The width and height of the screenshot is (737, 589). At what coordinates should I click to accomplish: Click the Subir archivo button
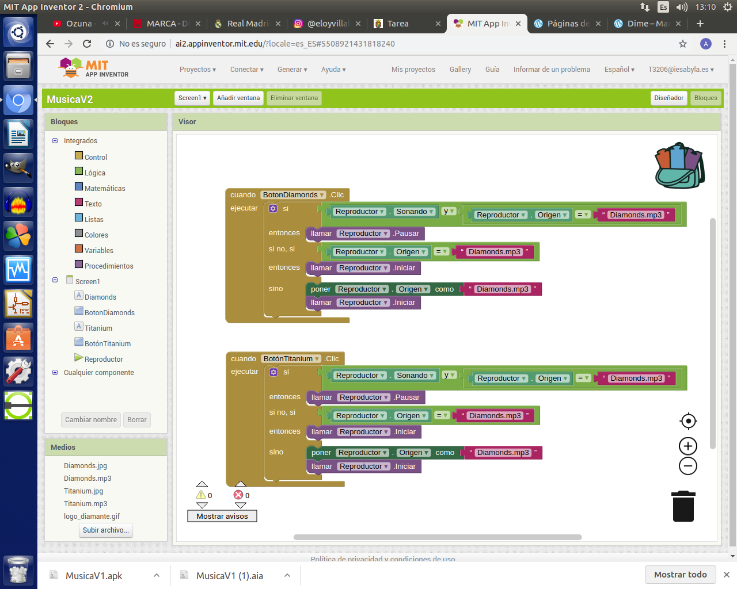(106, 530)
